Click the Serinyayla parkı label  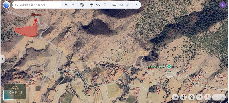coord(156,67)
